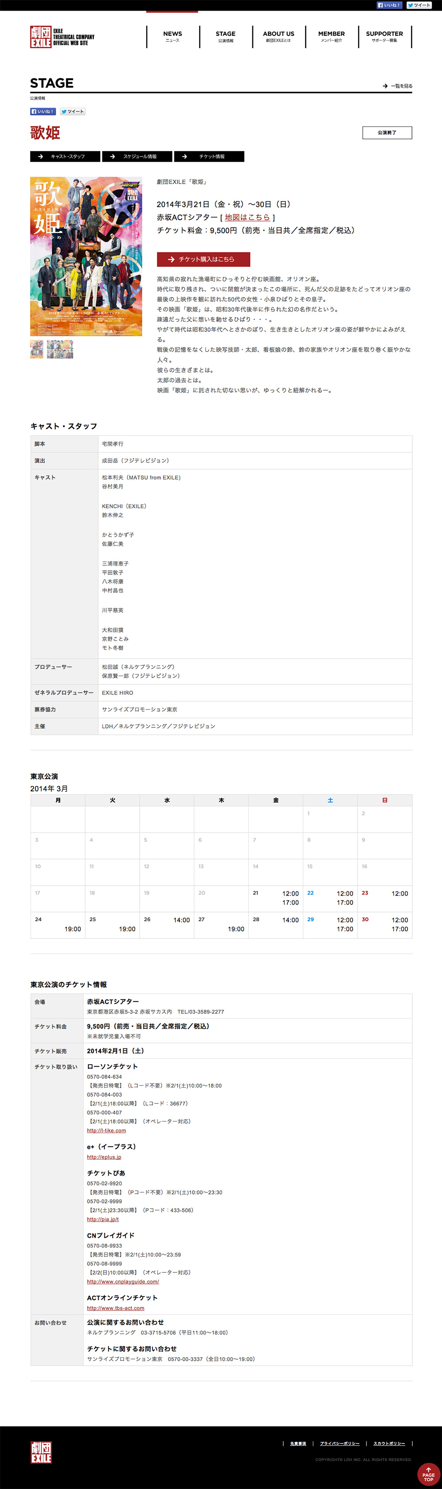This screenshot has height=1489, width=442.
Task: Click the 公演終了 button
Action: [387, 132]
